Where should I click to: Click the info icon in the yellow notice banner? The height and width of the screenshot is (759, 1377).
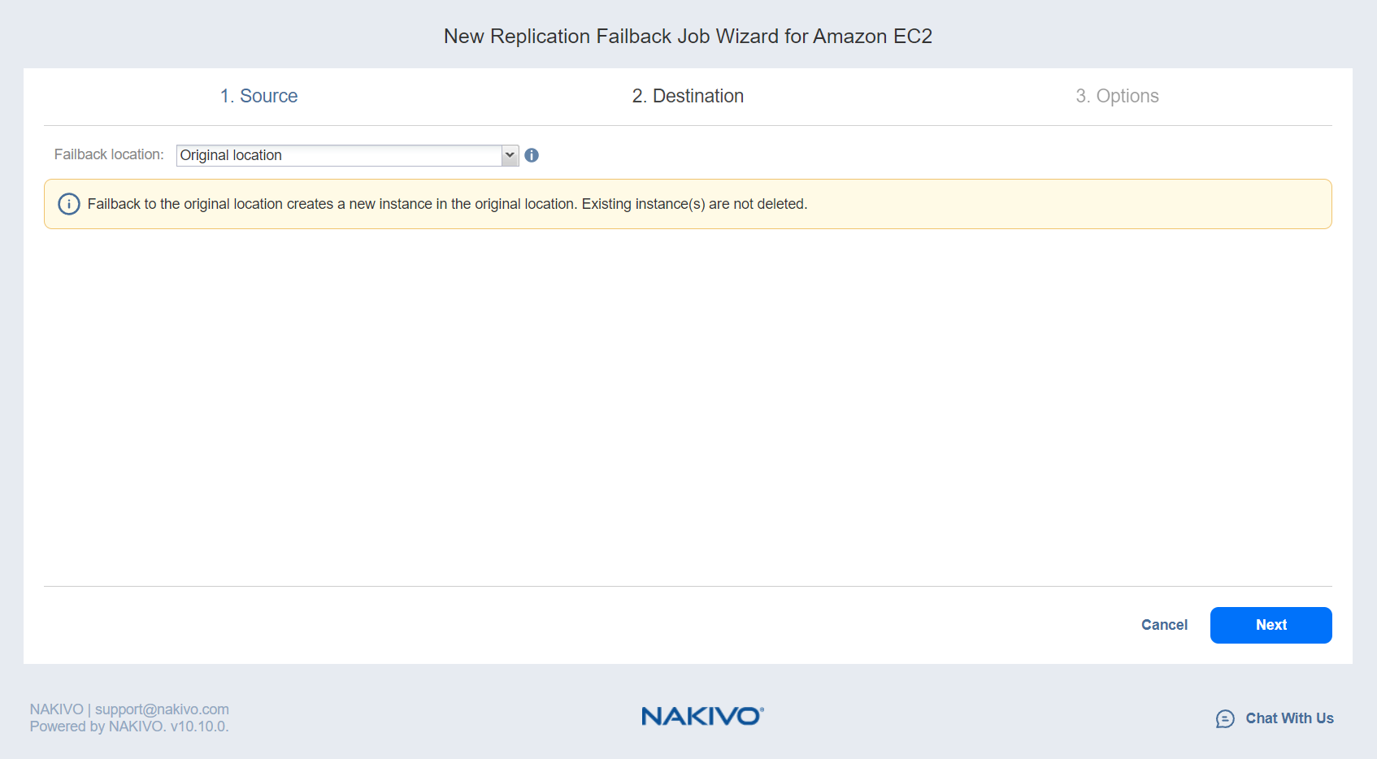pyautogui.click(x=69, y=204)
